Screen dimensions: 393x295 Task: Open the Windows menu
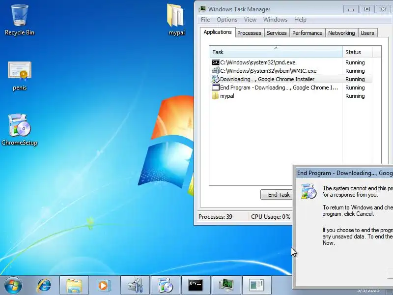[x=275, y=20]
